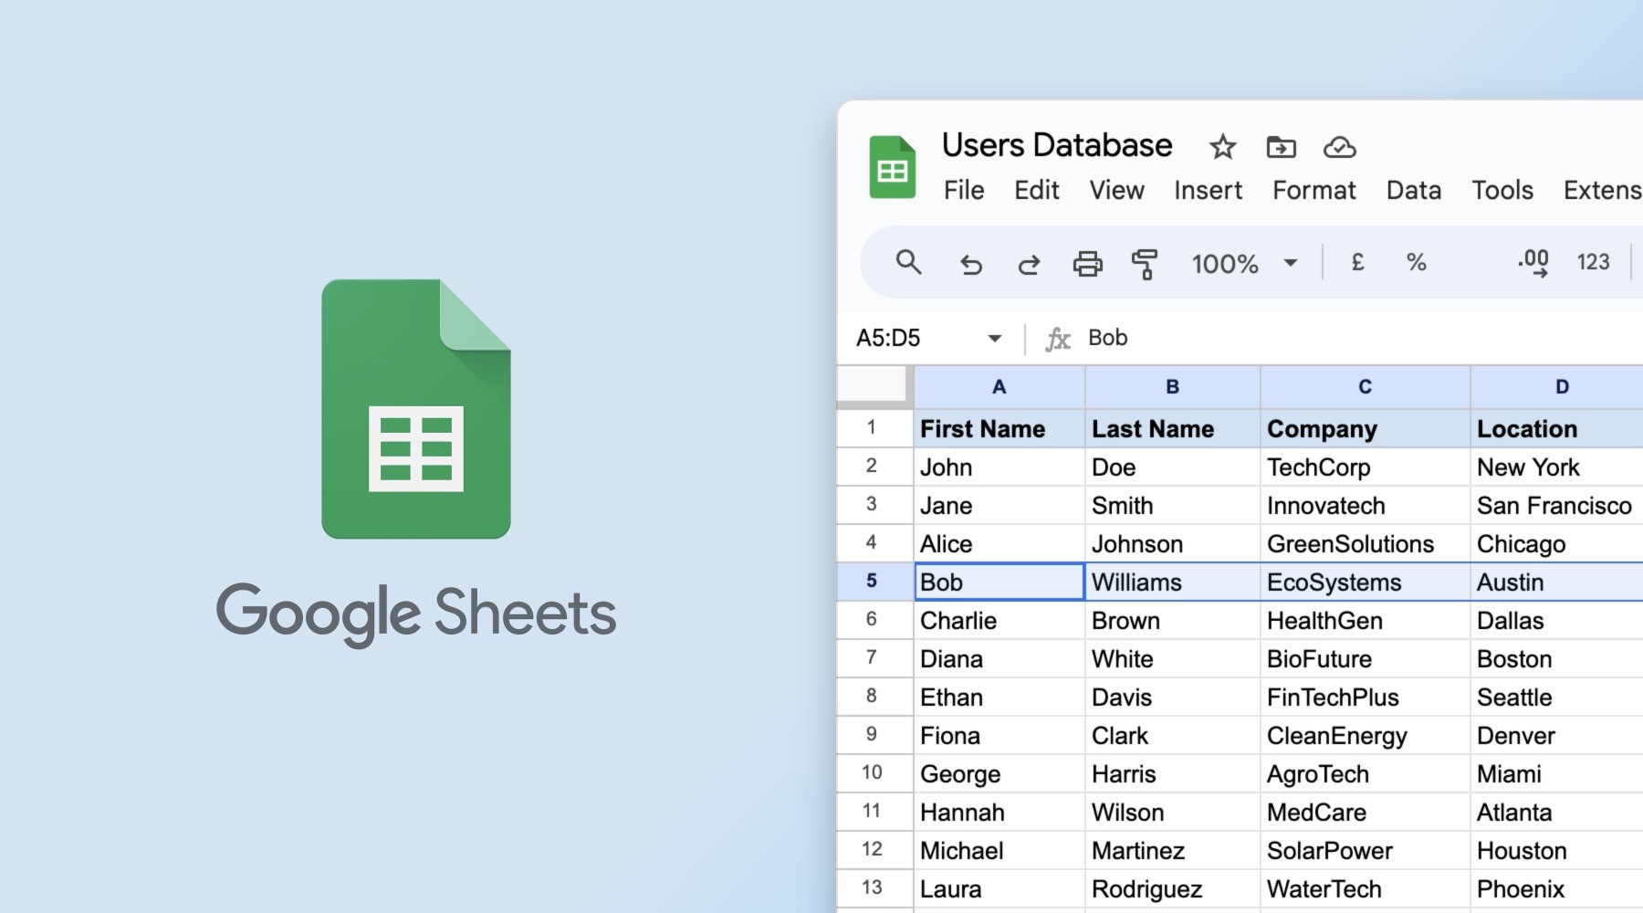Select the paint format roller icon
The height and width of the screenshot is (913, 1643).
1144,264
